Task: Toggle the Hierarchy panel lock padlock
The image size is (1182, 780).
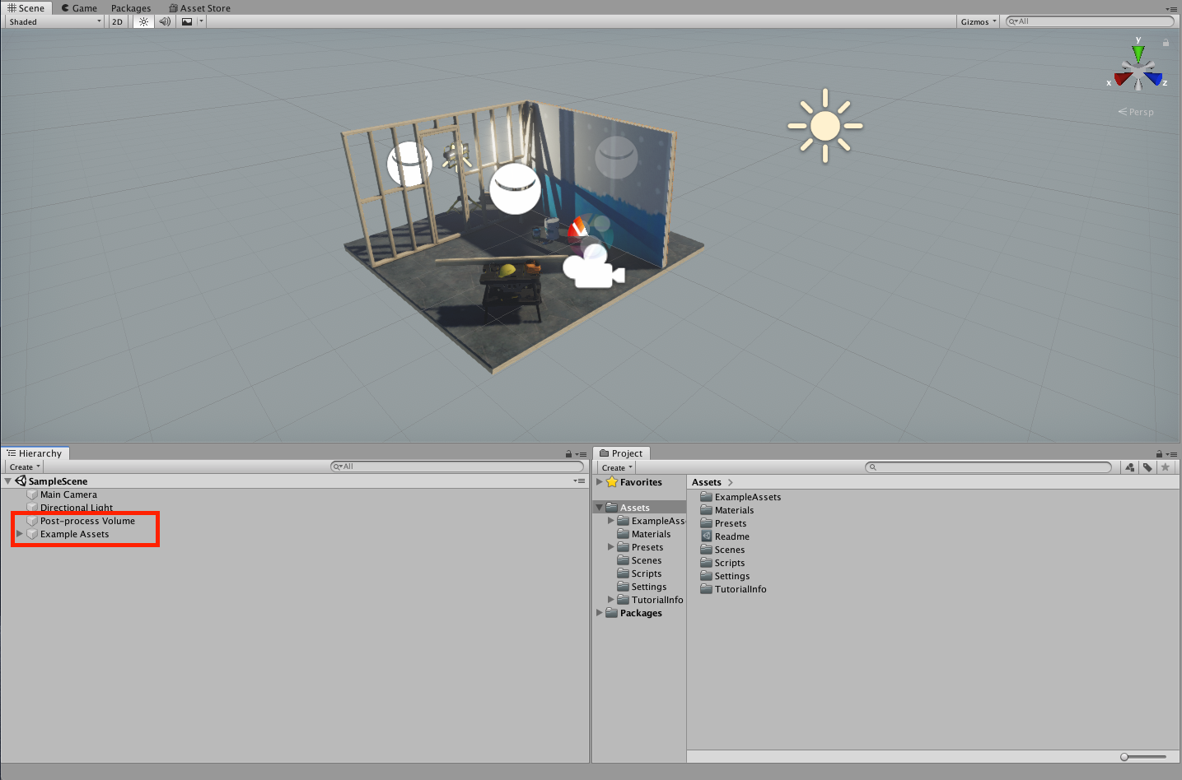Action: coord(568,453)
